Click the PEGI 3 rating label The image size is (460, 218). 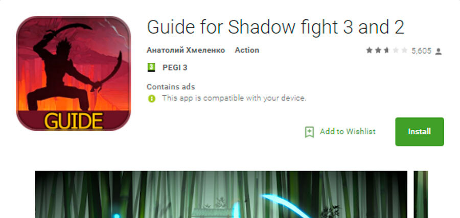coord(175,67)
